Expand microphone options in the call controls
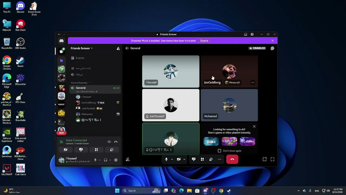 click(172, 160)
